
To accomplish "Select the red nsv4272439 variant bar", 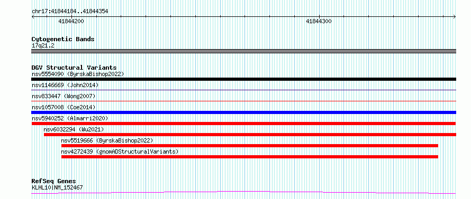I will click(250, 157).
